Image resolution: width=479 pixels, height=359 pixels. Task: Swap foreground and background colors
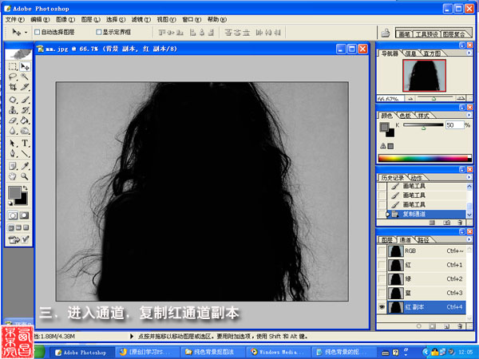[25, 188]
